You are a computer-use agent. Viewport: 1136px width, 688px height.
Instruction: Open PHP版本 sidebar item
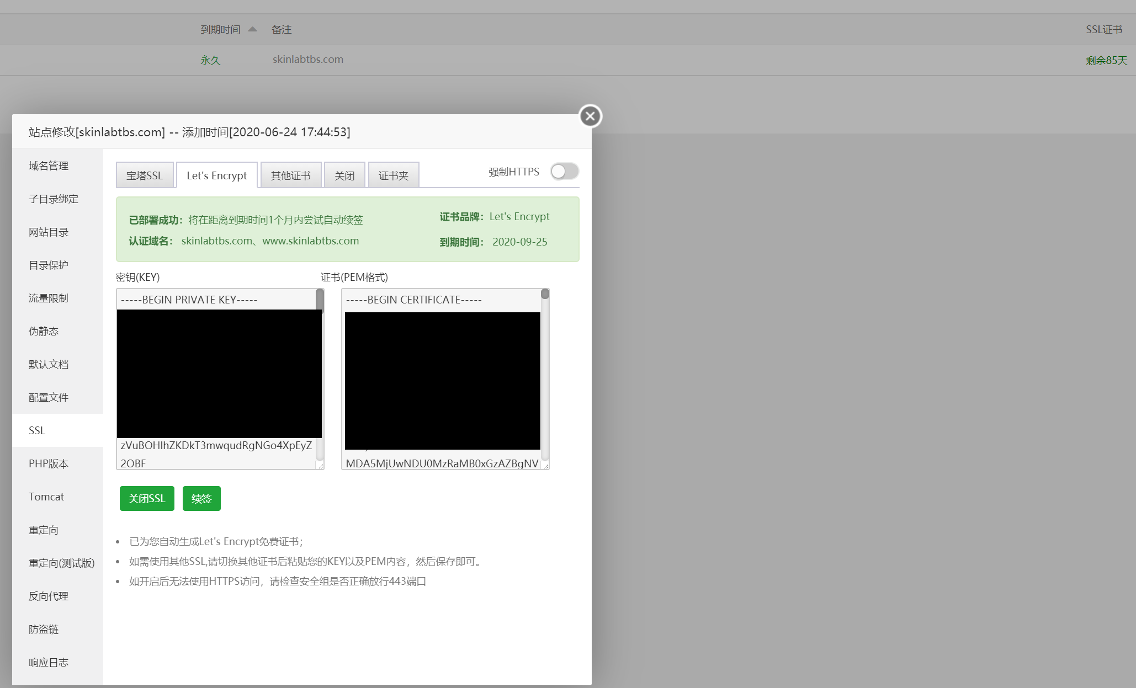(x=57, y=463)
